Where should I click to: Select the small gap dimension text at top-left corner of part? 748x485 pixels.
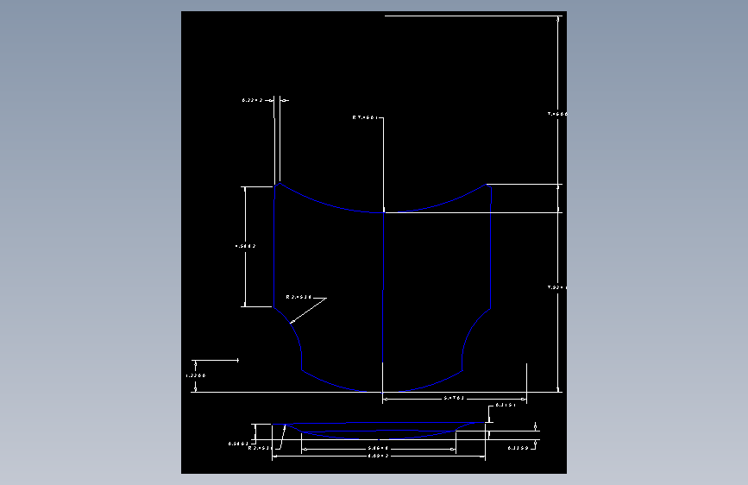[x=253, y=100]
